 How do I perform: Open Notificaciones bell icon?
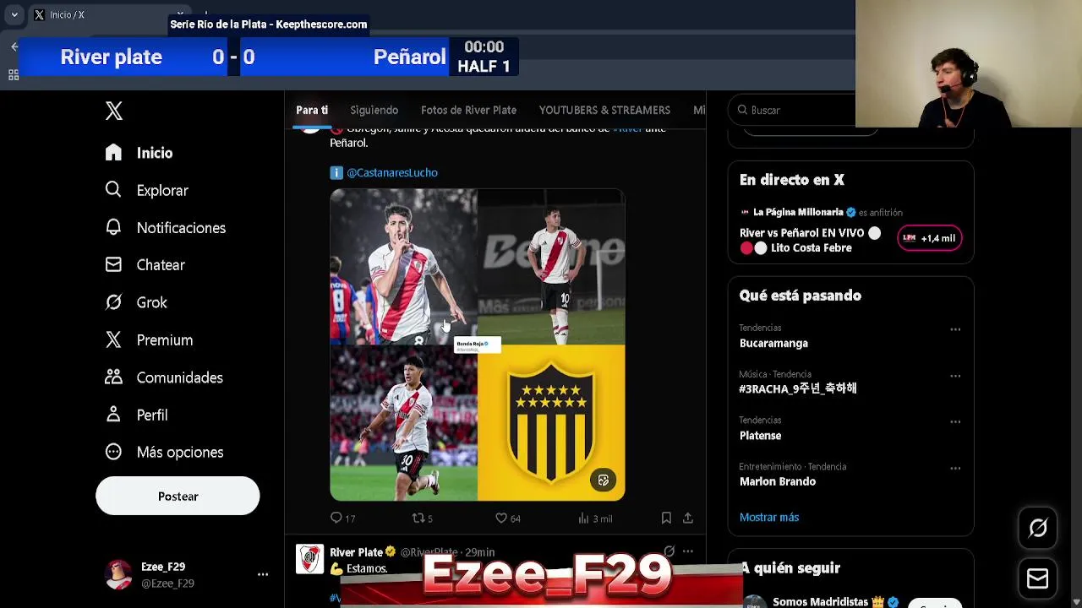(113, 227)
